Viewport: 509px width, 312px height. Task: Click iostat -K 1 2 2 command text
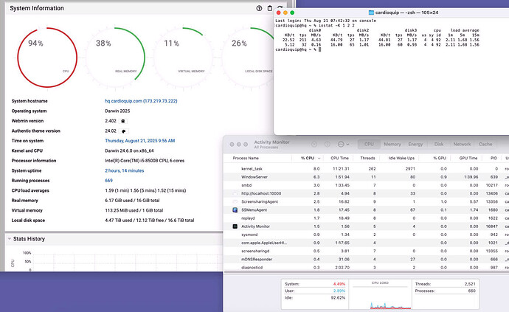[x=336, y=25]
